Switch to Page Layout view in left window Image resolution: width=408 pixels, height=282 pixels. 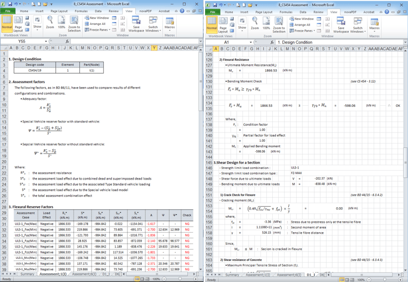pyautogui.click(x=18, y=24)
